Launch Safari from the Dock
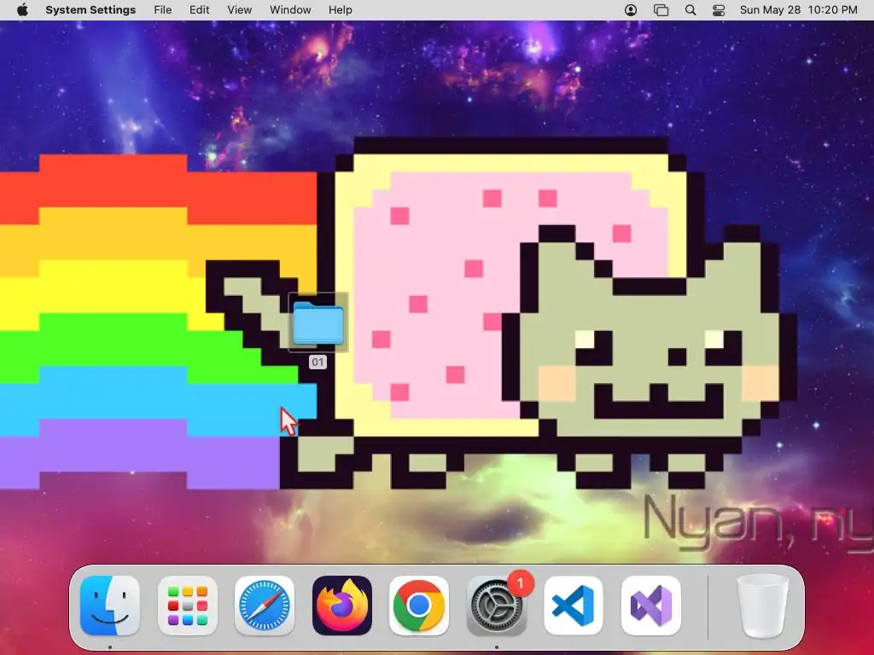 pos(265,606)
